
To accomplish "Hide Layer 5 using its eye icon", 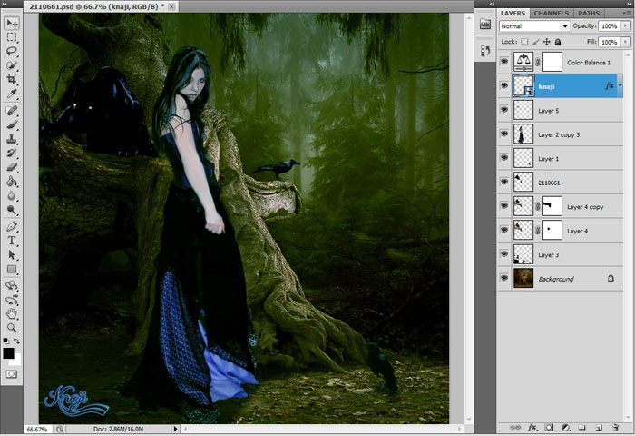I will point(504,110).
